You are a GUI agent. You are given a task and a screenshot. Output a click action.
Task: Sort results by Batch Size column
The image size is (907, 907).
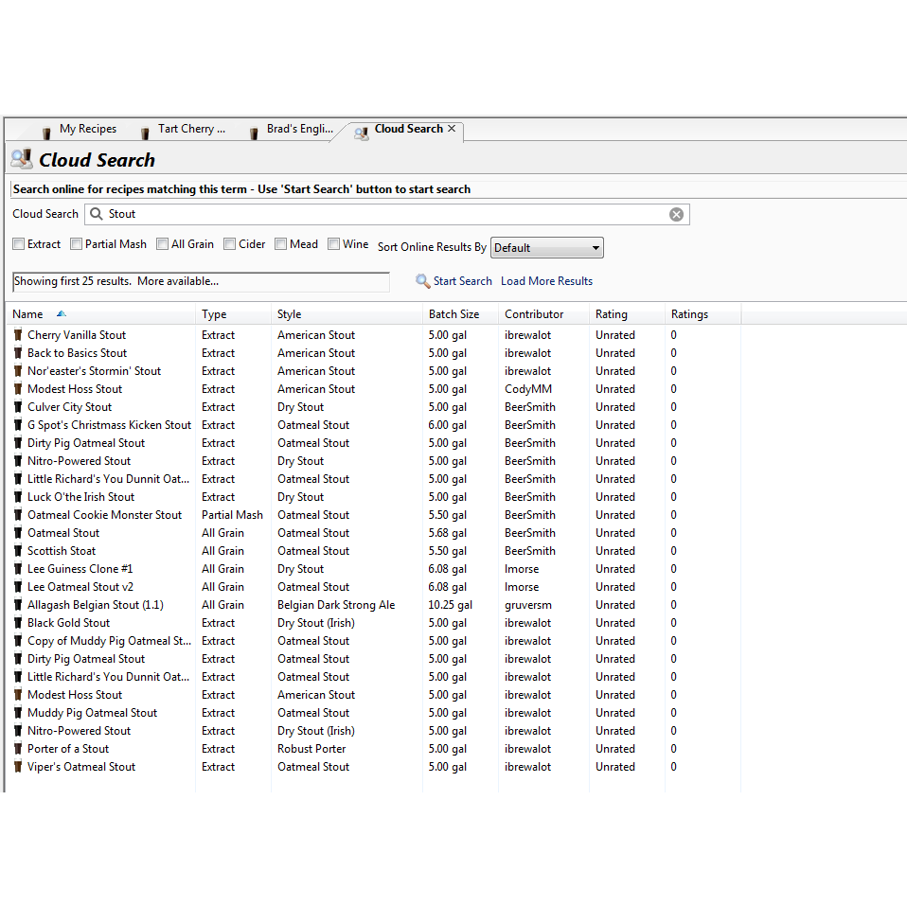tap(454, 314)
